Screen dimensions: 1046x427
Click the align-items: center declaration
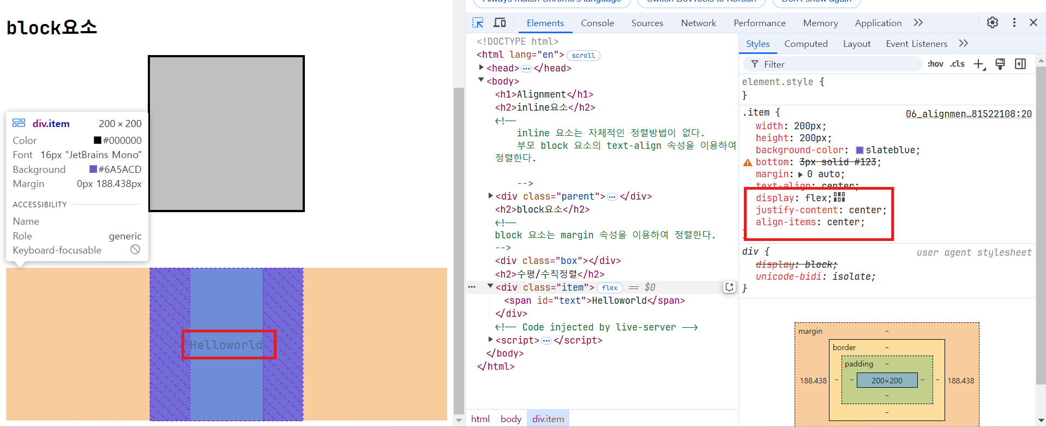coord(810,222)
